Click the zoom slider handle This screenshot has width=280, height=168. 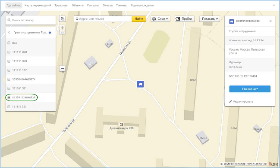coord(62,33)
